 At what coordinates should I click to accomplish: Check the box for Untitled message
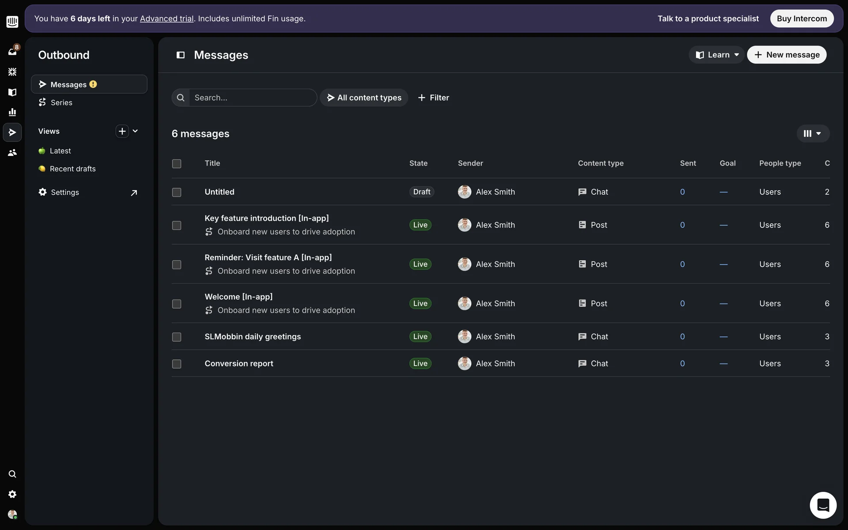pos(177,192)
